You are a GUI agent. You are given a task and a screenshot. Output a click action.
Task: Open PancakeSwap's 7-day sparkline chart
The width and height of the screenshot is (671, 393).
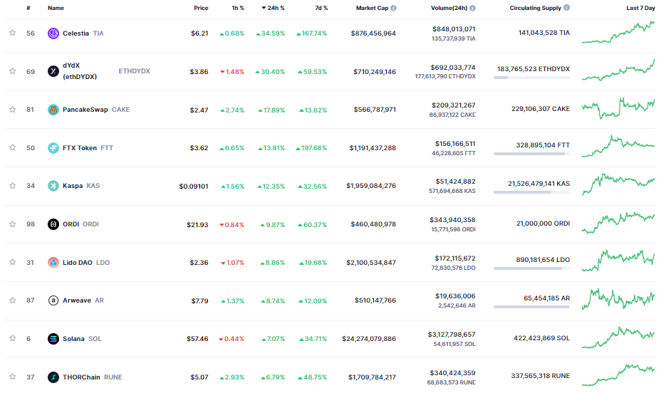coord(618,109)
